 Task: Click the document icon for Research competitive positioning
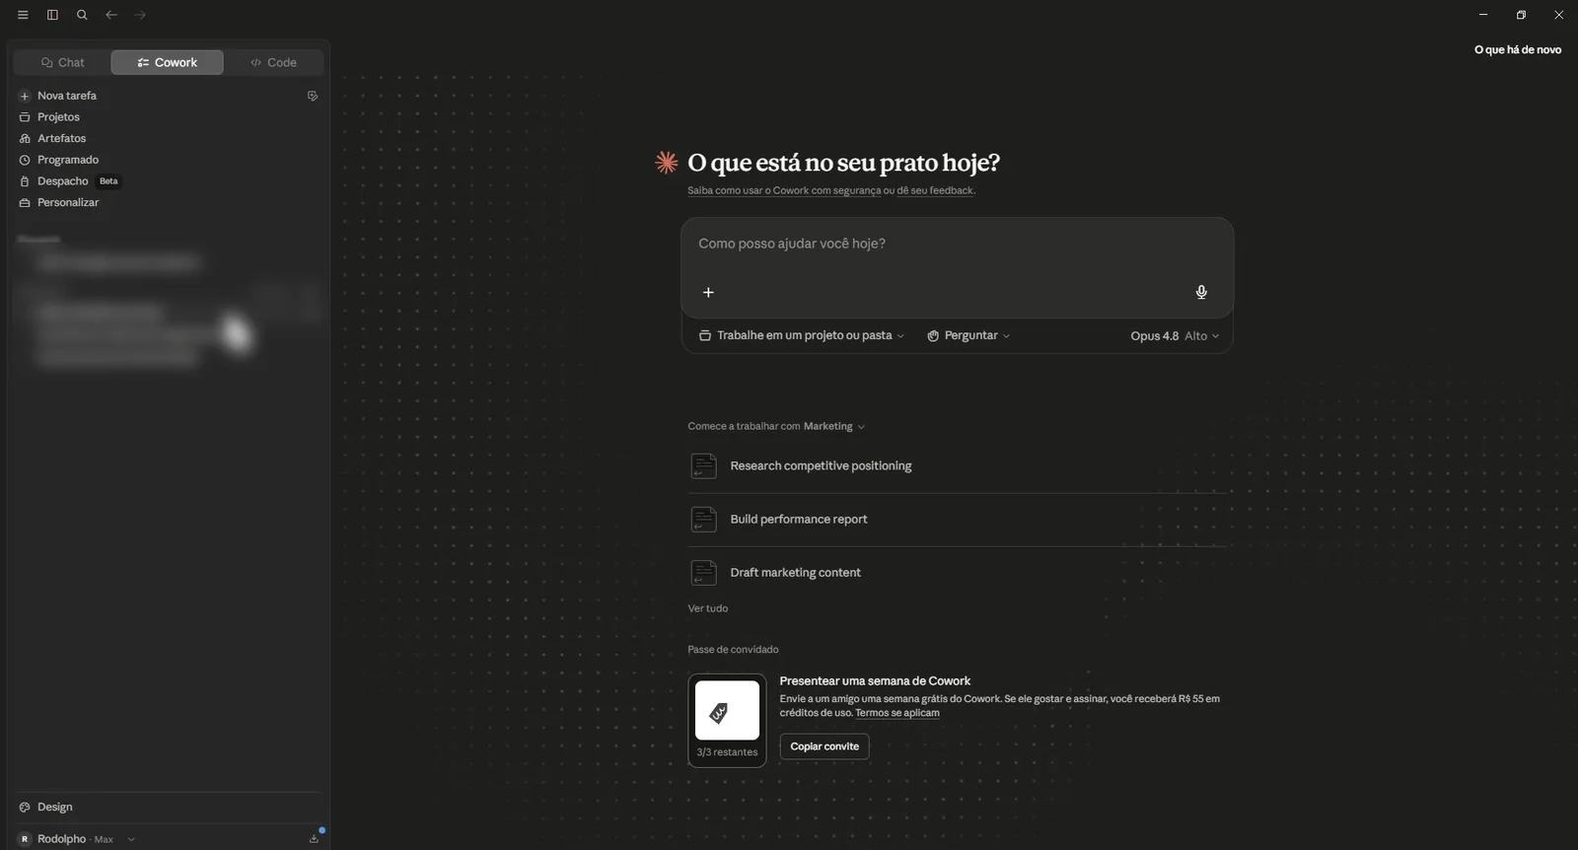[703, 465]
